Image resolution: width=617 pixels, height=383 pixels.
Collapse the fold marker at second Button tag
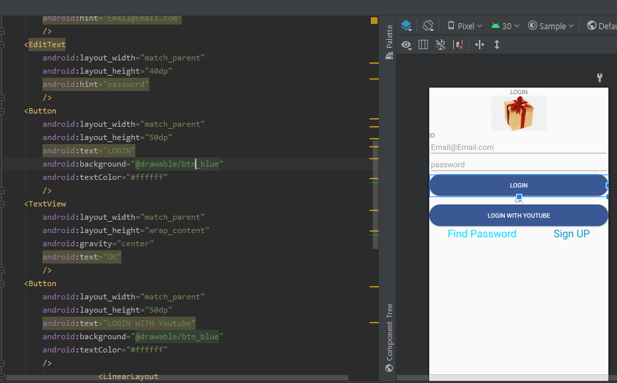[3, 283]
